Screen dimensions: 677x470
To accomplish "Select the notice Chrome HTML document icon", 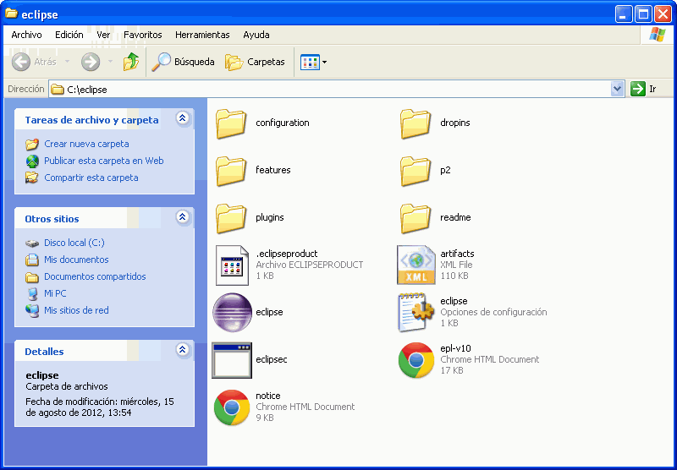I will 232,407.
